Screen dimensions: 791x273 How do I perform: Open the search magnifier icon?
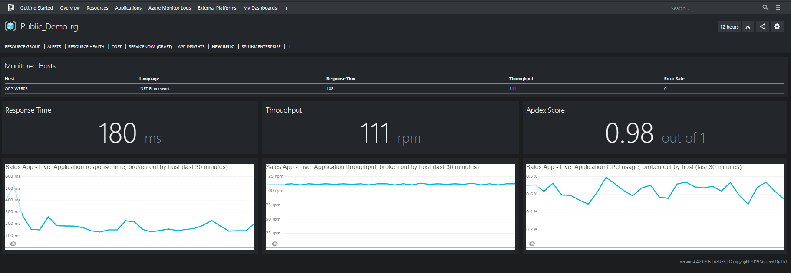(765, 7)
